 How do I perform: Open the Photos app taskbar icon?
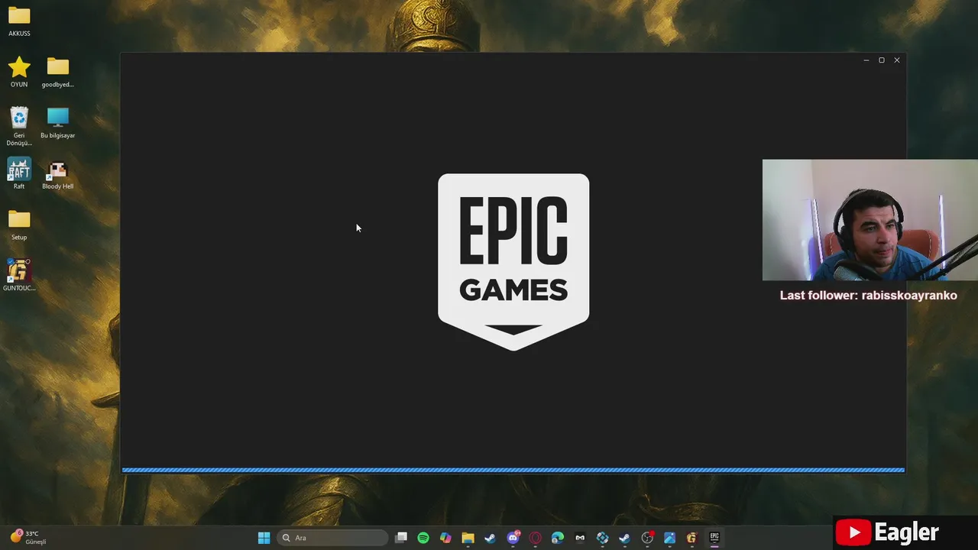pyautogui.click(x=669, y=538)
